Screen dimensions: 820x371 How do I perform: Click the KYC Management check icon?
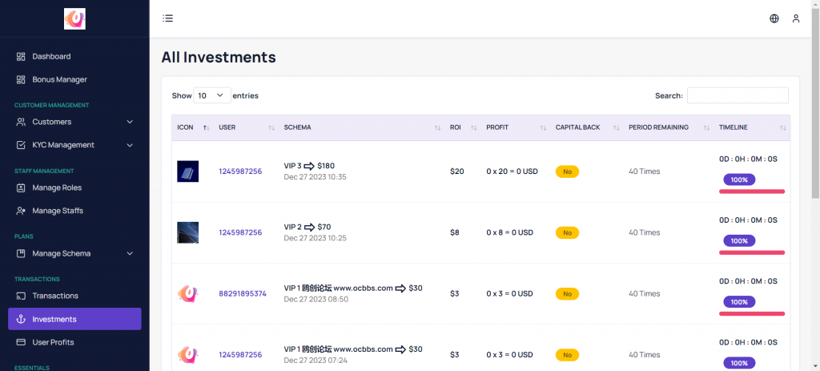pos(21,145)
